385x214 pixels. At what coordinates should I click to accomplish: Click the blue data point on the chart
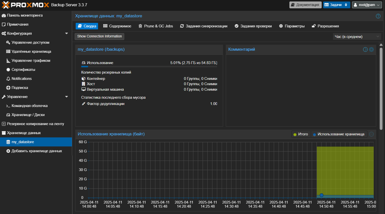pos(321,195)
